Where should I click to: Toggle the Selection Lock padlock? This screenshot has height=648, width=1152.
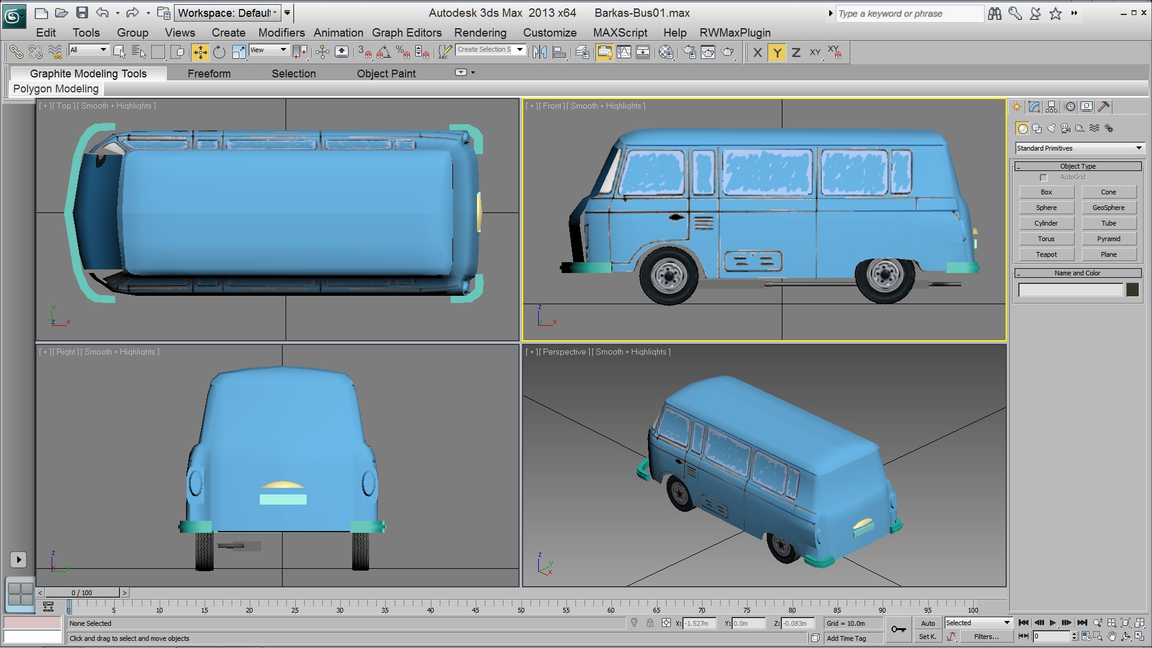coord(650,623)
